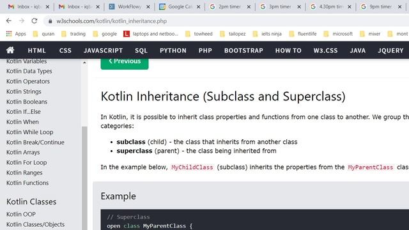This screenshot has height=230, width=409.
Task: Open BOOTSTRAP in top navigation
Action: point(243,50)
